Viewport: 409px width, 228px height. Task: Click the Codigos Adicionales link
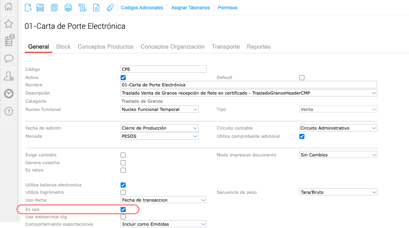click(142, 8)
